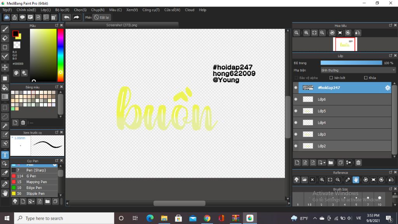Click the cloud save icon in toolbar
398x224 pixels.
[x=7, y=17]
